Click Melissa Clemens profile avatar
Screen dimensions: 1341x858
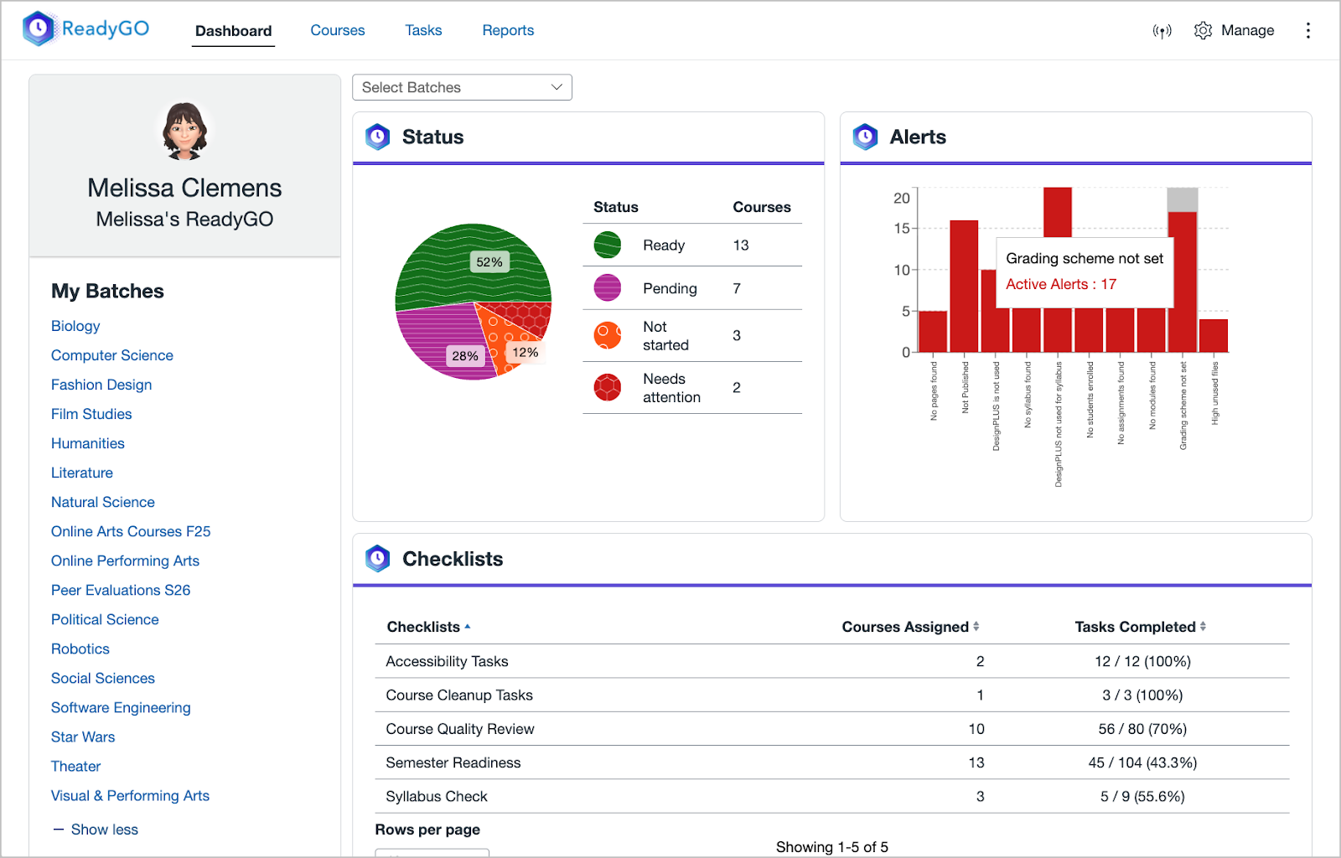[x=184, y=131]
